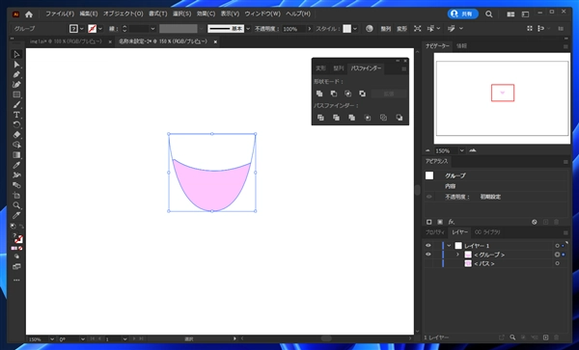Toggle visibility of レイヤー 1

(427, 246)
